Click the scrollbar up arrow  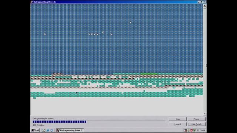[205, 5]
